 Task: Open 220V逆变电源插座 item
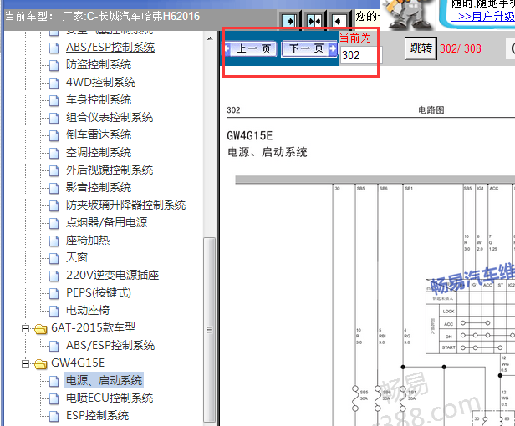click(x=112, y=276)
